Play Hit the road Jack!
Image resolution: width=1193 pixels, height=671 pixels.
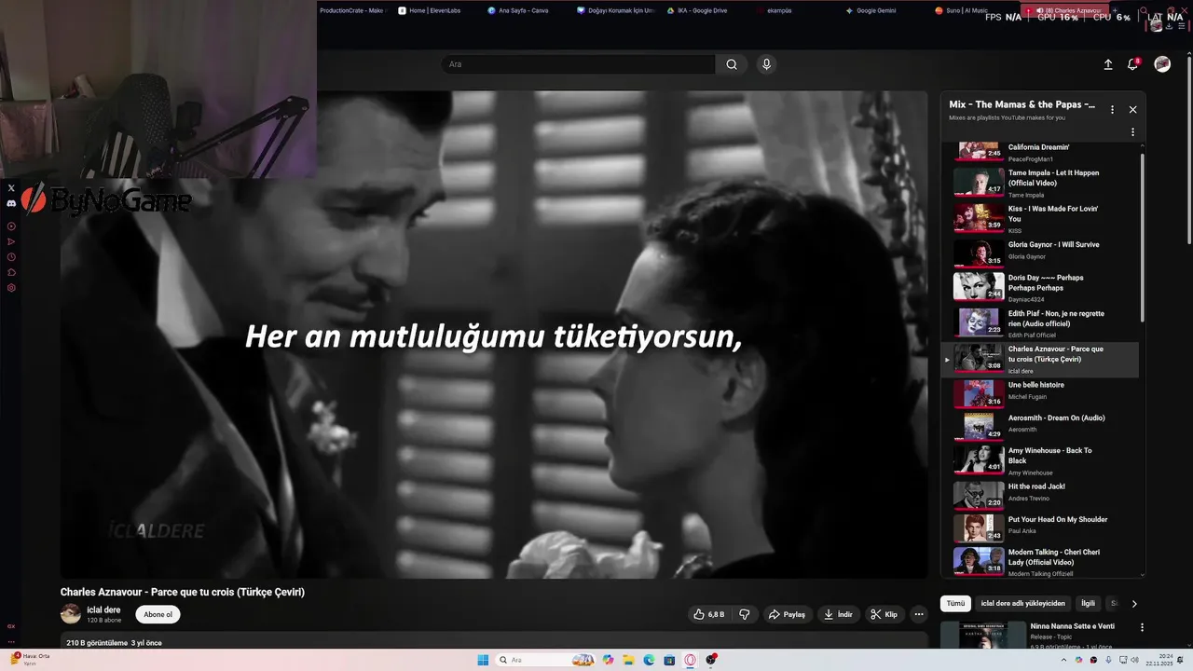coord(1040,494)
